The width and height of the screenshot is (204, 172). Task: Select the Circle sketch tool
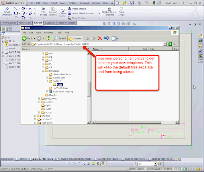pos(23,9)
